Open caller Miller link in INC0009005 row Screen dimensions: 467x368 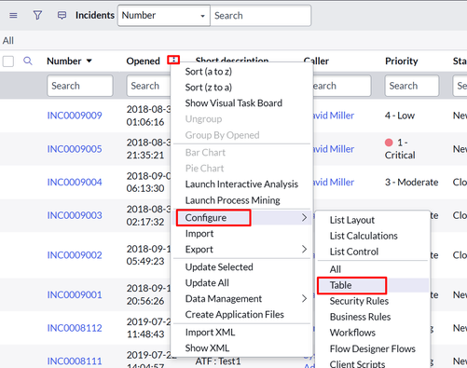(x=334, y=149)
